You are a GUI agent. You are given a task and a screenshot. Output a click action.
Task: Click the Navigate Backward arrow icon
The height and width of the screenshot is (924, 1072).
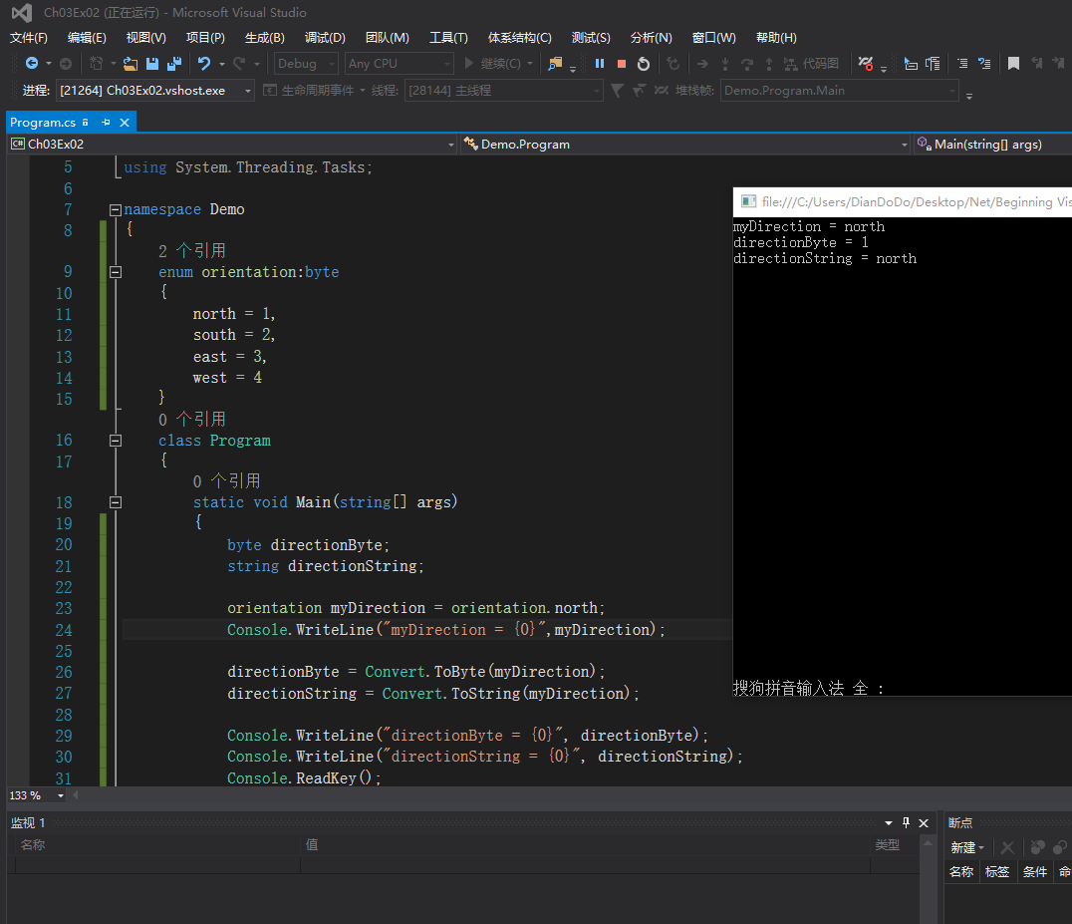[x=32, y=64]
